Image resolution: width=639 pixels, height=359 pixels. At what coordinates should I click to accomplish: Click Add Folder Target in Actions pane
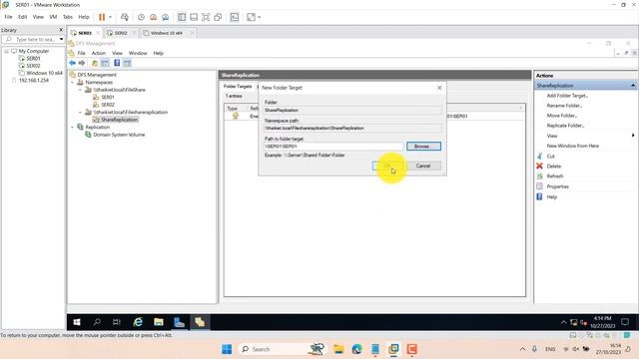[567, 96]
